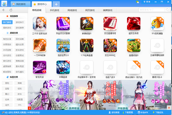
Task: Click the game search input field
Action: (152, 10)
